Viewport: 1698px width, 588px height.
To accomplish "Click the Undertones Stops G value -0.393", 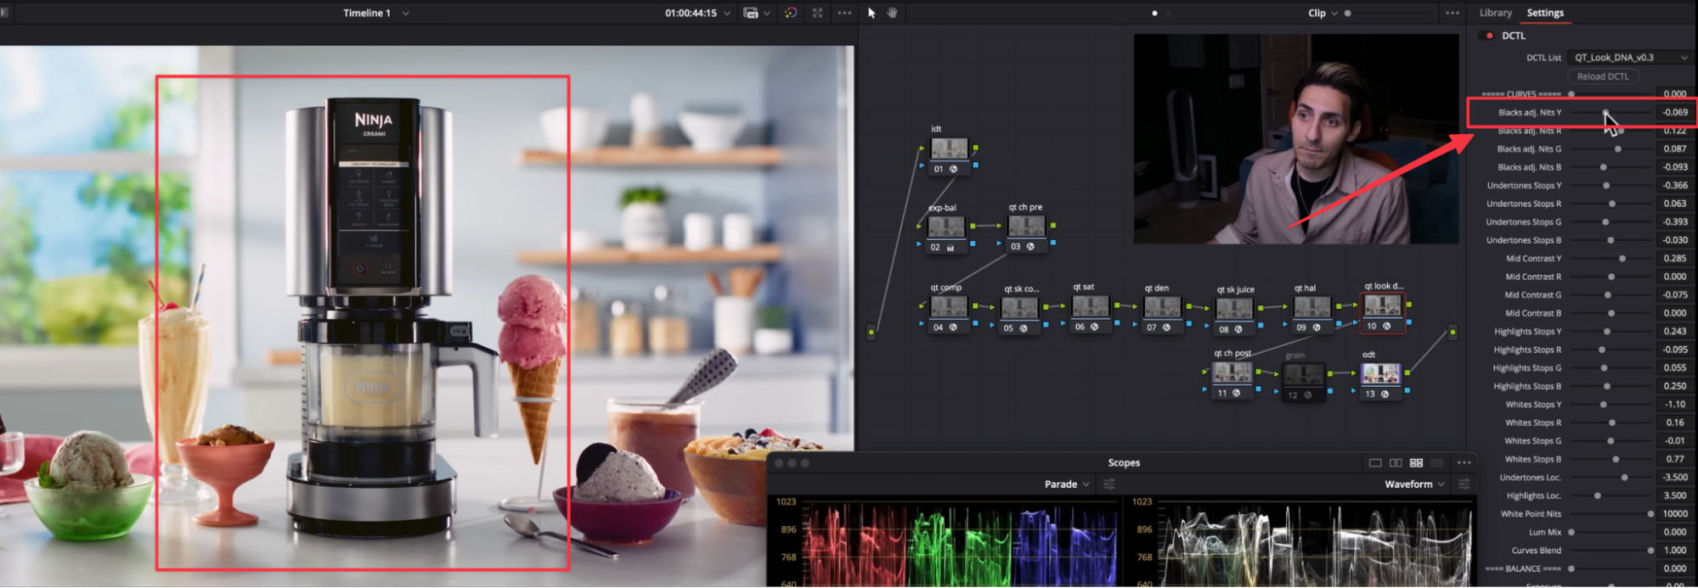I will click(x=1675, y=221).
